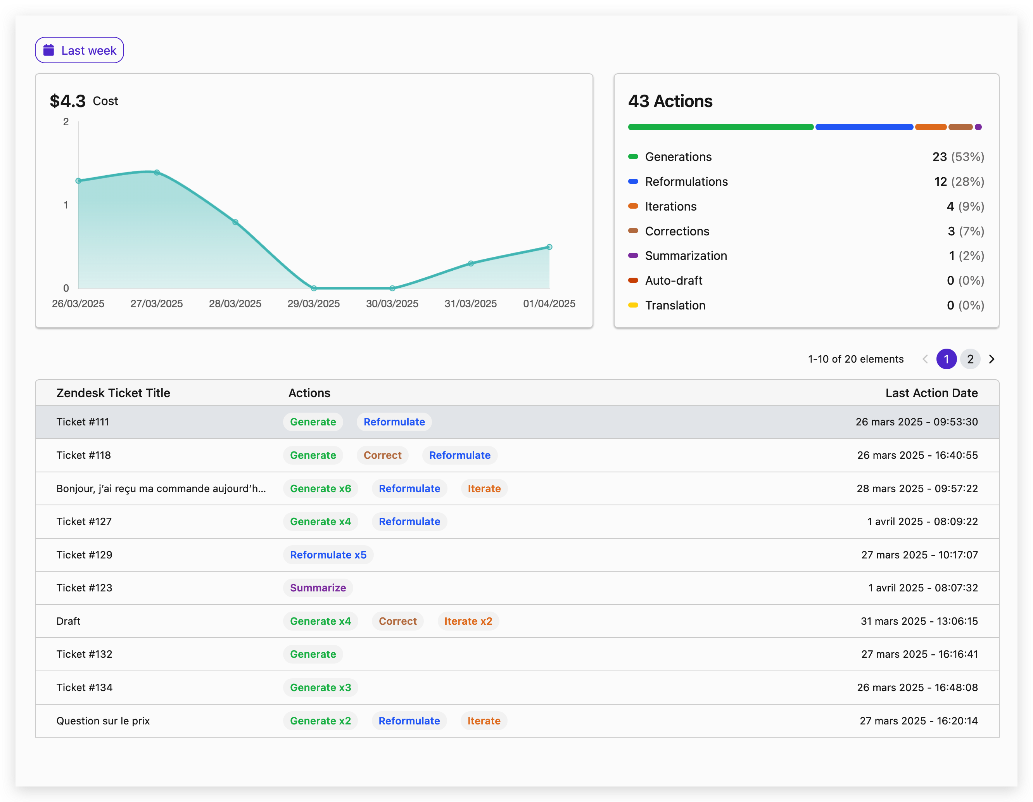
Task: Select page 1 pagination button
Action: click(x=947, y=359)
